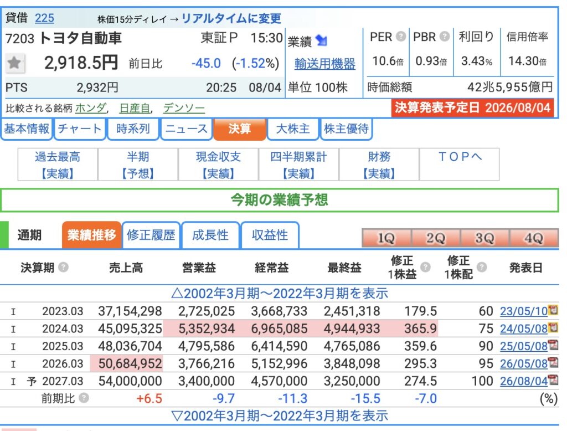Open compared stock 日産自
The height and width of the screenshot is (431, 567).
[x=135, y=108]
